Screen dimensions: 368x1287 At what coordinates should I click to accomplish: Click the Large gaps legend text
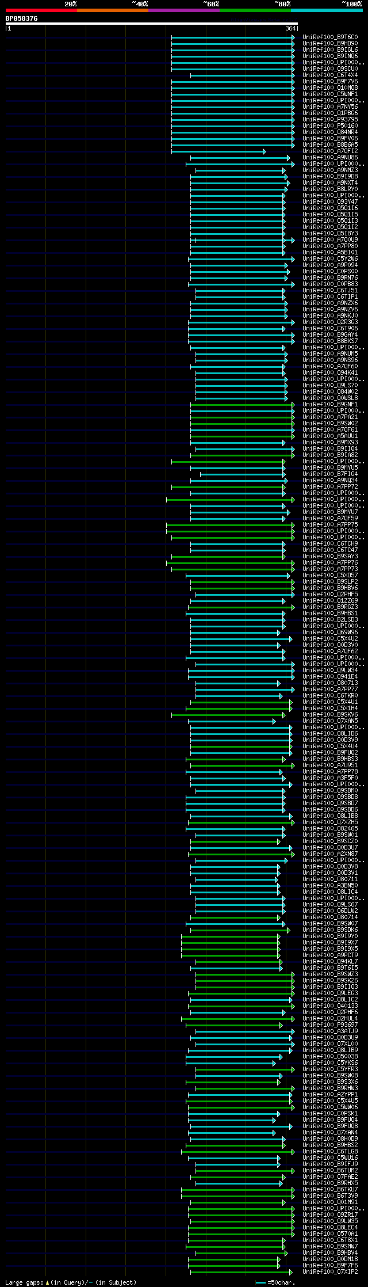[x=71, y=1282]
